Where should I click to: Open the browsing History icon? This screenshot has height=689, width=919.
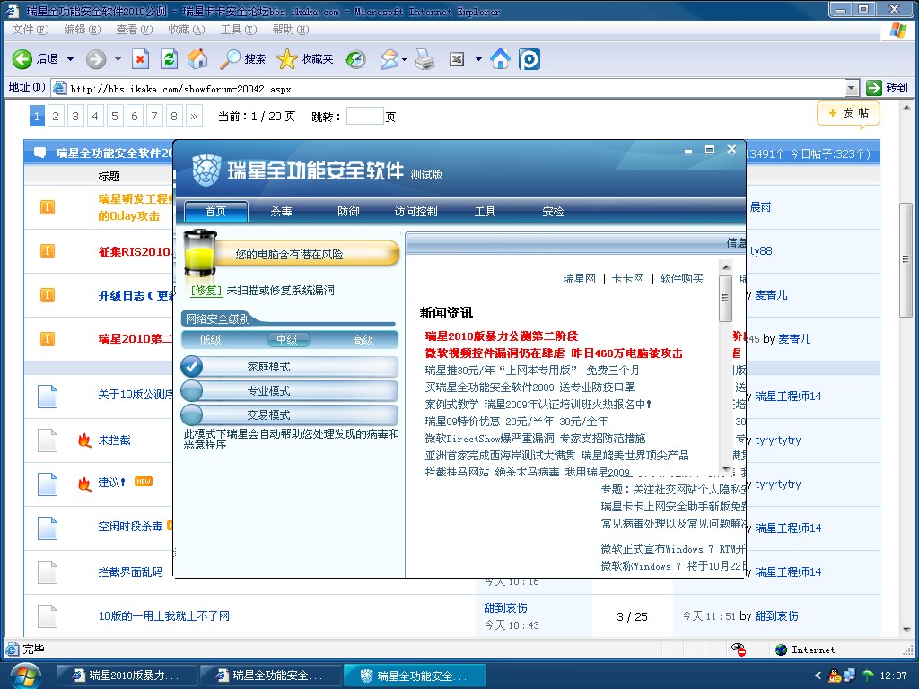click(355, 59)
